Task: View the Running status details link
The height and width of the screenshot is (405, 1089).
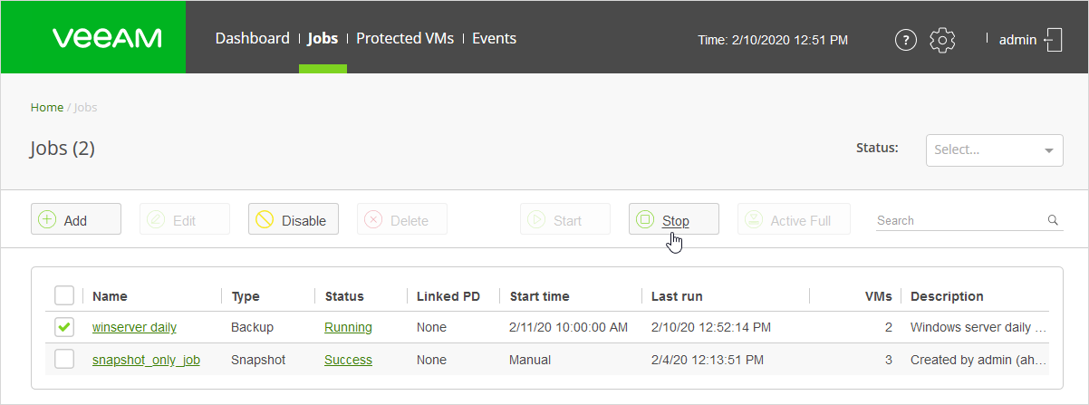Action: [x=348, y=327]
